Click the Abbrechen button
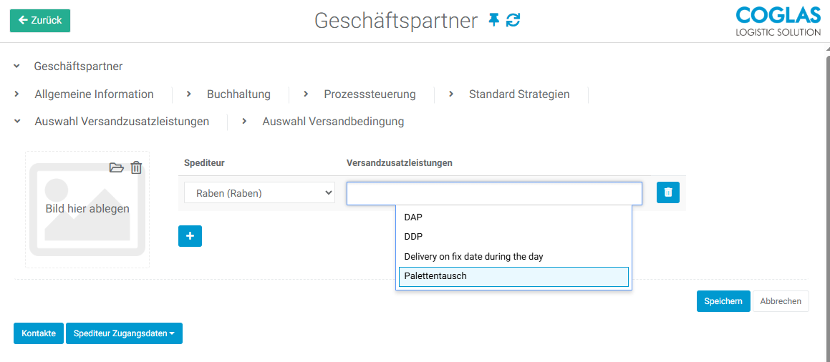The height and width of the screenshot is (362, 830). pos(781,301)
